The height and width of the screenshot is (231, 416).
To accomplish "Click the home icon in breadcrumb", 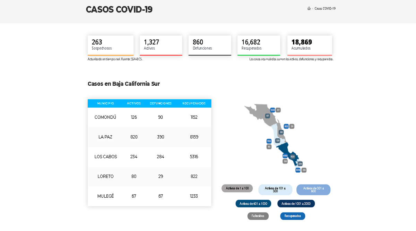I will tap(309, 8).
